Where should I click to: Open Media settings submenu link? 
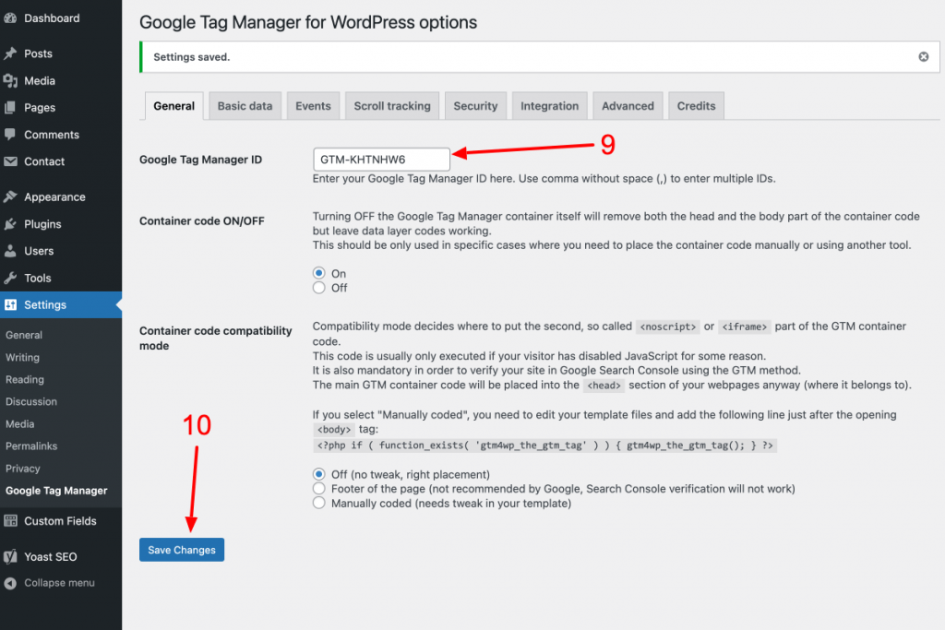pos(20,424)
